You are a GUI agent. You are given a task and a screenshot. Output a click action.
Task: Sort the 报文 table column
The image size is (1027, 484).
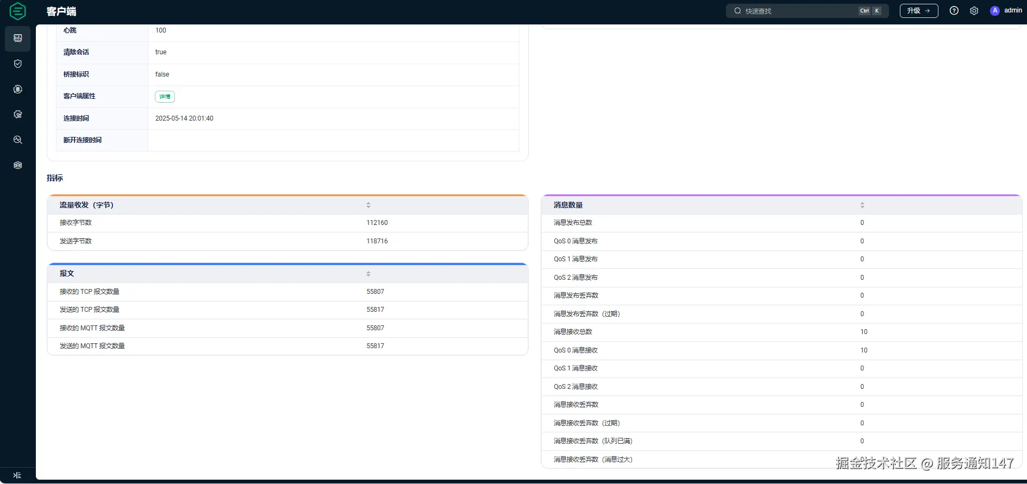tap(368, 274)
